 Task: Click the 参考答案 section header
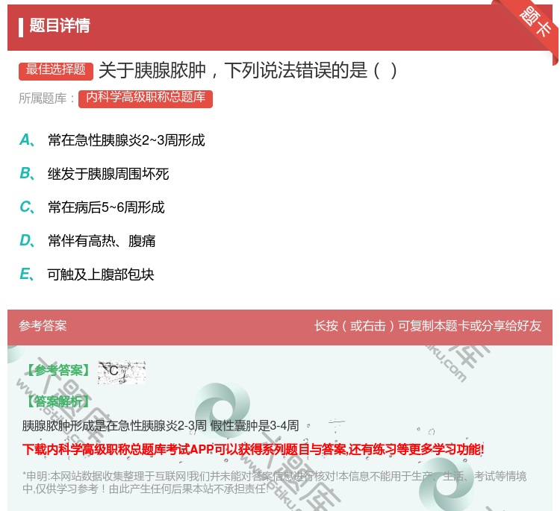[x=43, y=325]
